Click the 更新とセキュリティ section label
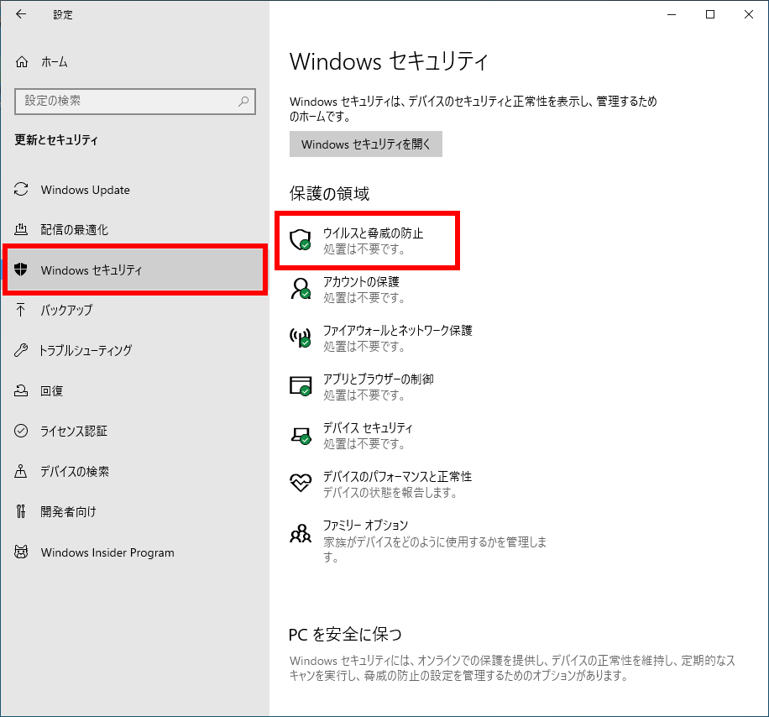 pos(56,139)
